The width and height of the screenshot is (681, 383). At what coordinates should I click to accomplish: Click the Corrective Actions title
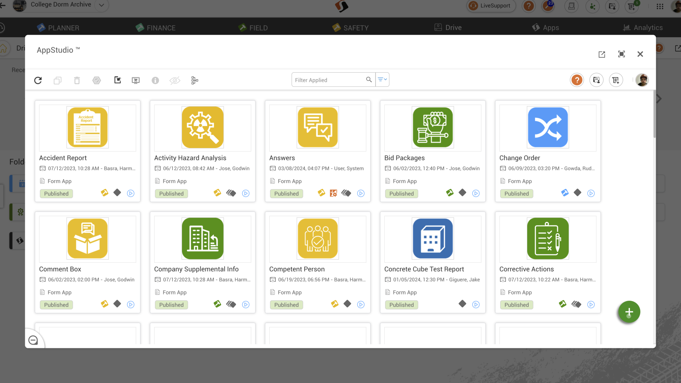pos(526,269)
